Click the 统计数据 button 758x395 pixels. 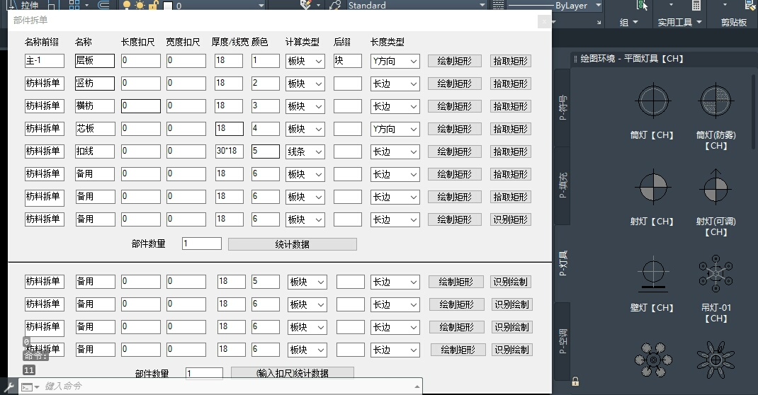(293, 244)
